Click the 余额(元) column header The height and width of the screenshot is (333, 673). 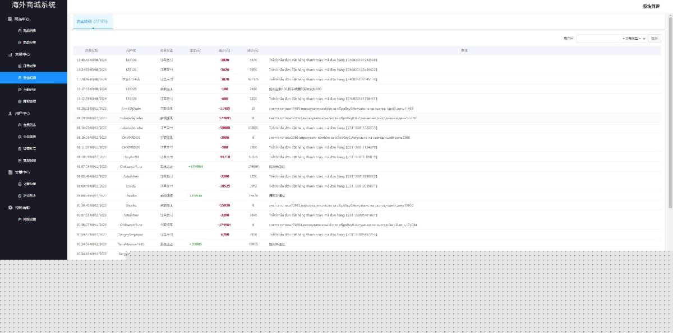(253, 50)
